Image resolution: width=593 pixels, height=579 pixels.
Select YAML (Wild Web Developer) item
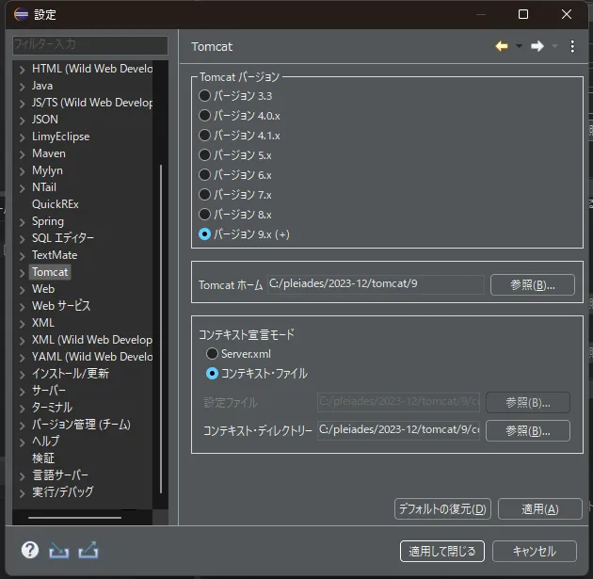[x=92, y=357]
